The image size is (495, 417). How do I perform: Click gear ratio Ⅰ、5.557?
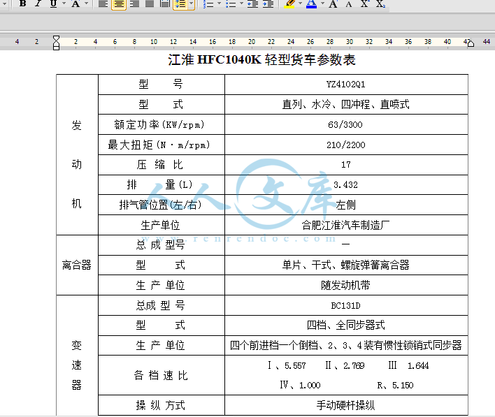pos(287,365)
